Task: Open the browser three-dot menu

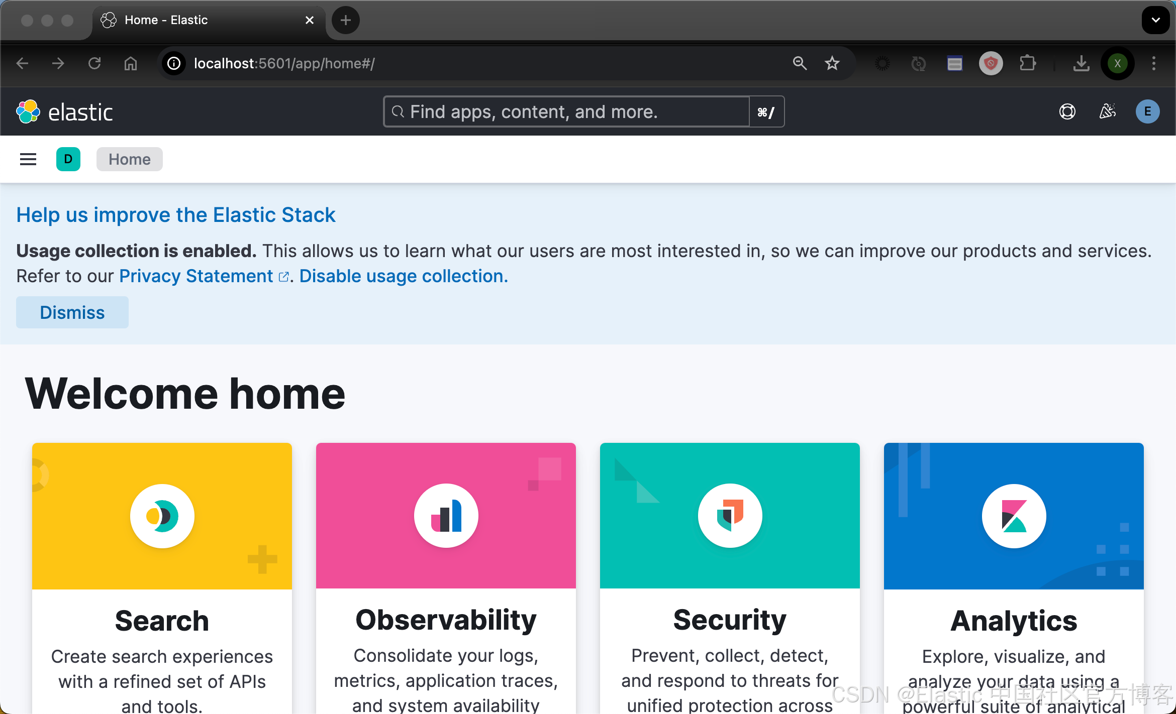Action: [1154, 63]
